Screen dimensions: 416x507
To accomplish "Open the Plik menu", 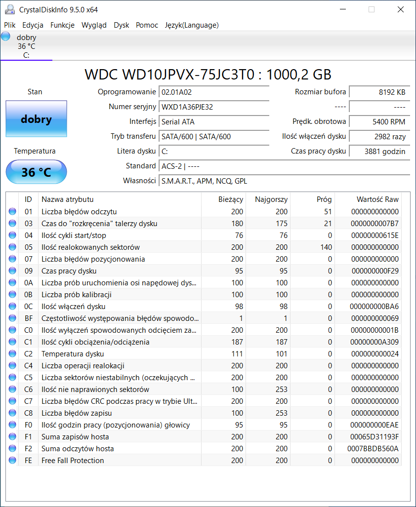I will [x=10, y=25].
